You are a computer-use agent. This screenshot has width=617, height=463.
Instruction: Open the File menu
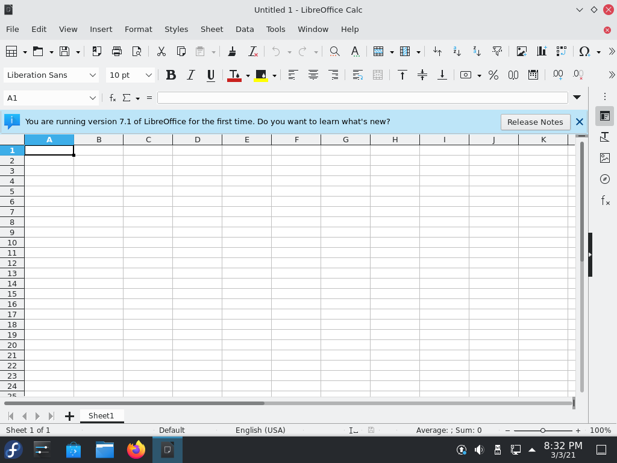pos(12,29)
